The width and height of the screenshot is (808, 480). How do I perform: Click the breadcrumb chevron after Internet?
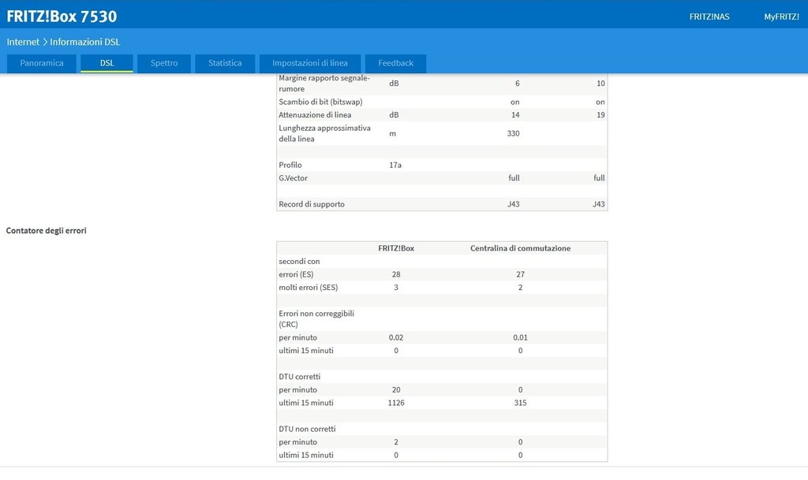pos(45,42)
